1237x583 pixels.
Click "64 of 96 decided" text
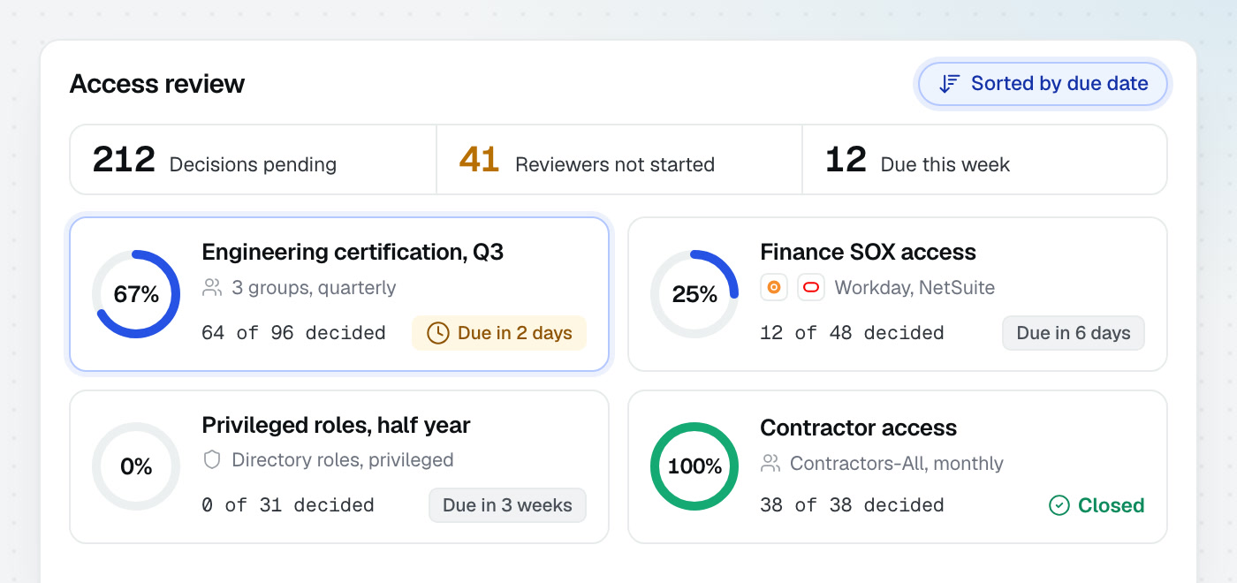point(294,333)
